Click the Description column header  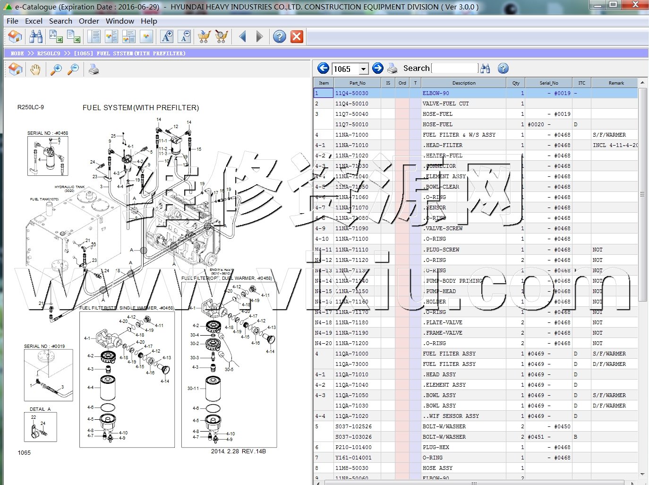click(463, 83)
